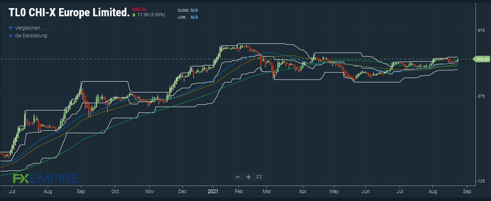Click the Jun timeline label
This screenshot has width=491, height=201.
point(366,190)
